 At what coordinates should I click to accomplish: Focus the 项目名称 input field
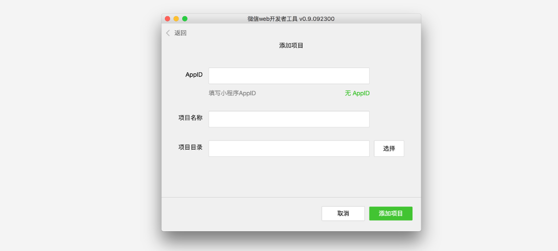click(289, 119)
